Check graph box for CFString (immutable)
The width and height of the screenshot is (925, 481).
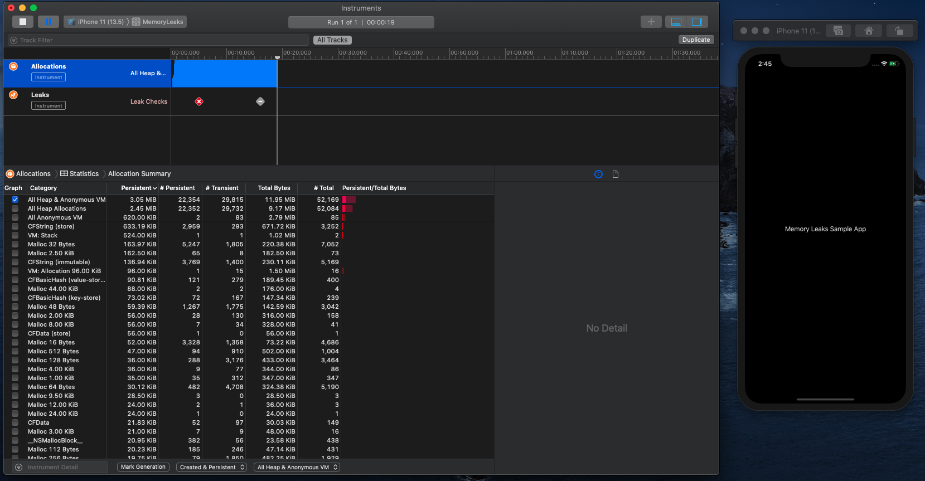[15, 262]
